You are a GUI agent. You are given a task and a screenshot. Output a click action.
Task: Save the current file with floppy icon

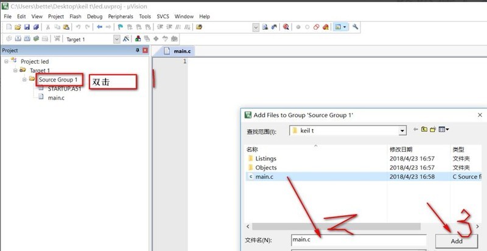[27, 27]
